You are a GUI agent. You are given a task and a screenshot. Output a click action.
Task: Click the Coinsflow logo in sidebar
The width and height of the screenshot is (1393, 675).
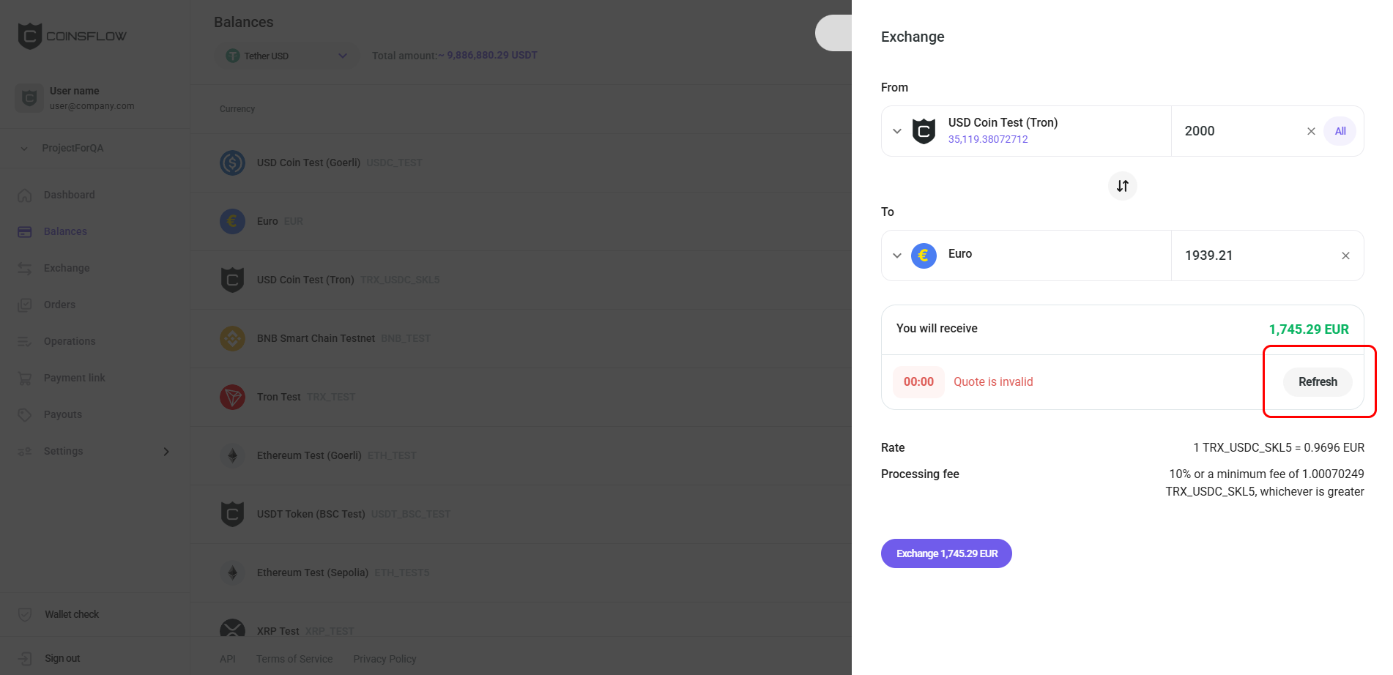[x=72, y=36]
